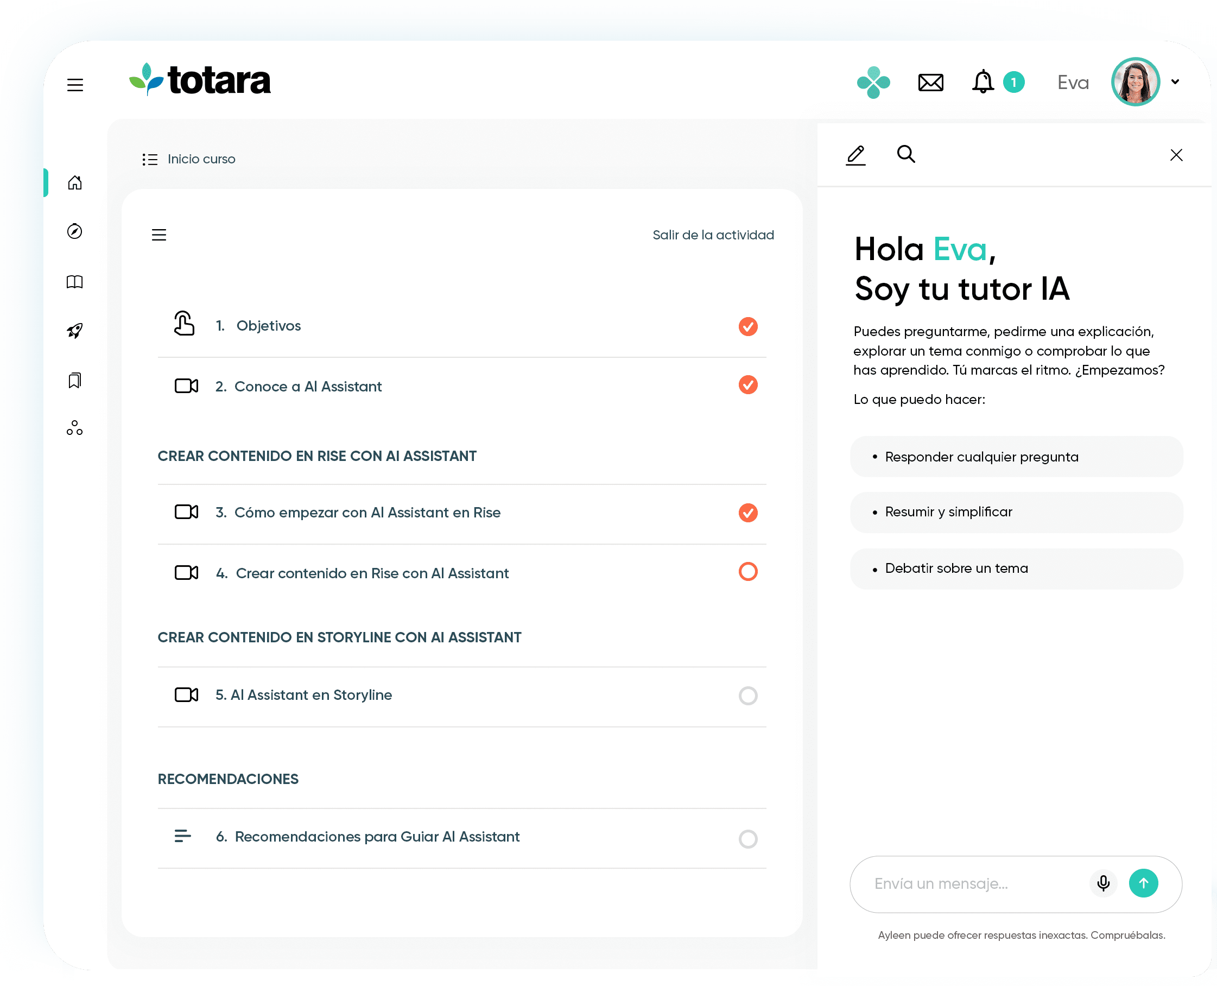Click Salir de la actividad

click(713, 235)
